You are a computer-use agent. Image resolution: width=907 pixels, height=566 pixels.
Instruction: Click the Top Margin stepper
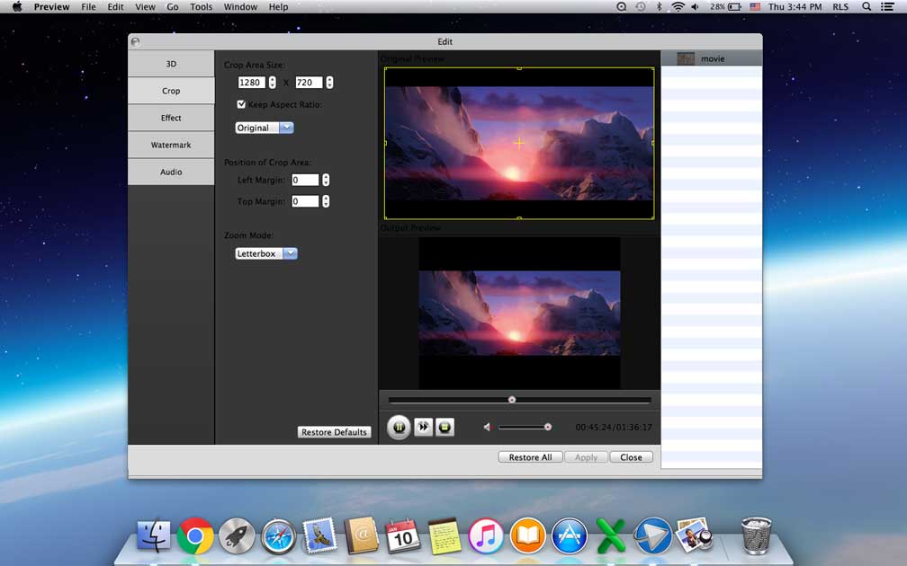click(326, 201)
